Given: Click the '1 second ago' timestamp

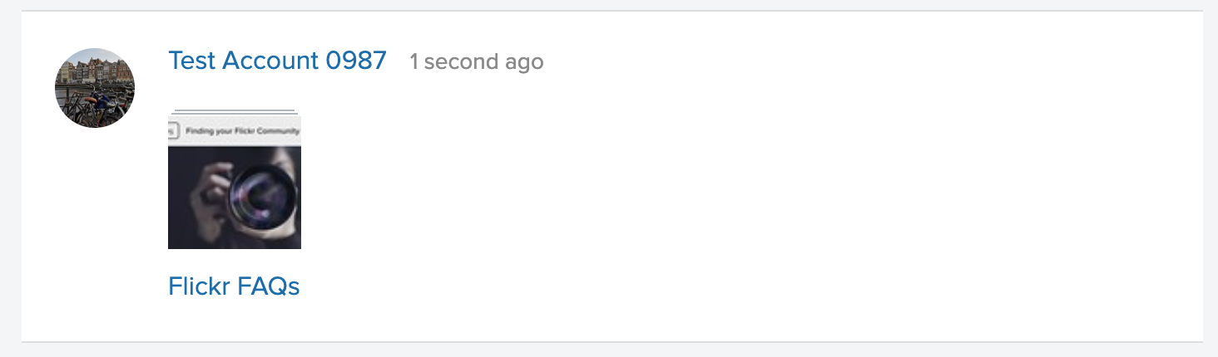Looking at the screenshot, I should 476,61.
